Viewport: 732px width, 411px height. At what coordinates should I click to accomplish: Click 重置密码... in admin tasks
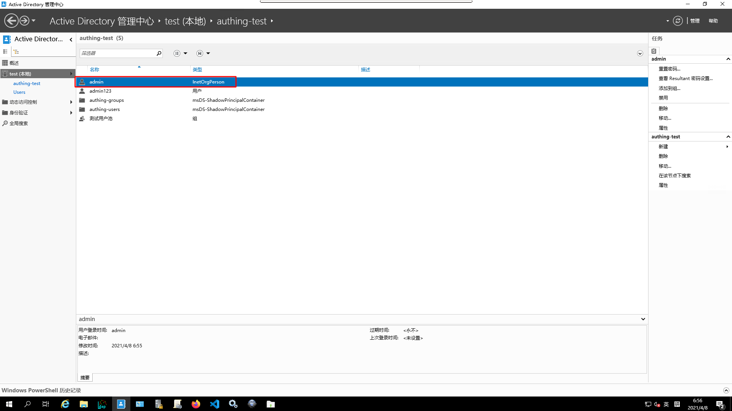tap(669, 69)
